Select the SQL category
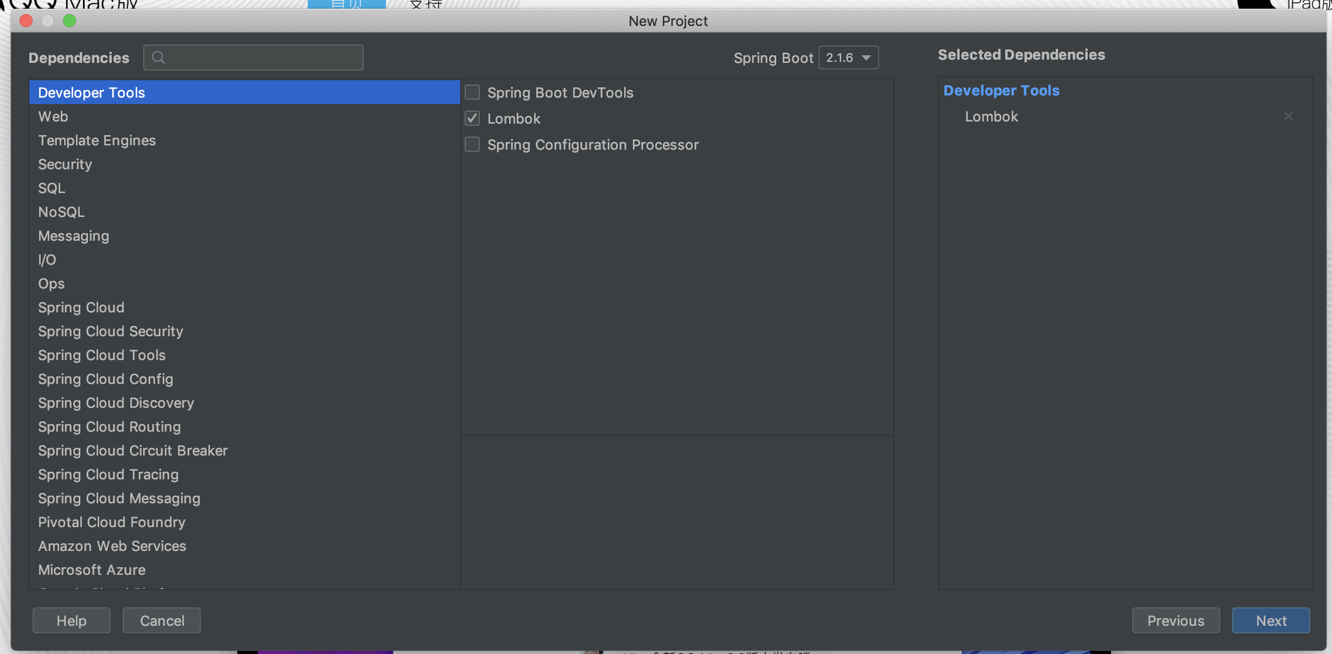 tap(244, 188)
